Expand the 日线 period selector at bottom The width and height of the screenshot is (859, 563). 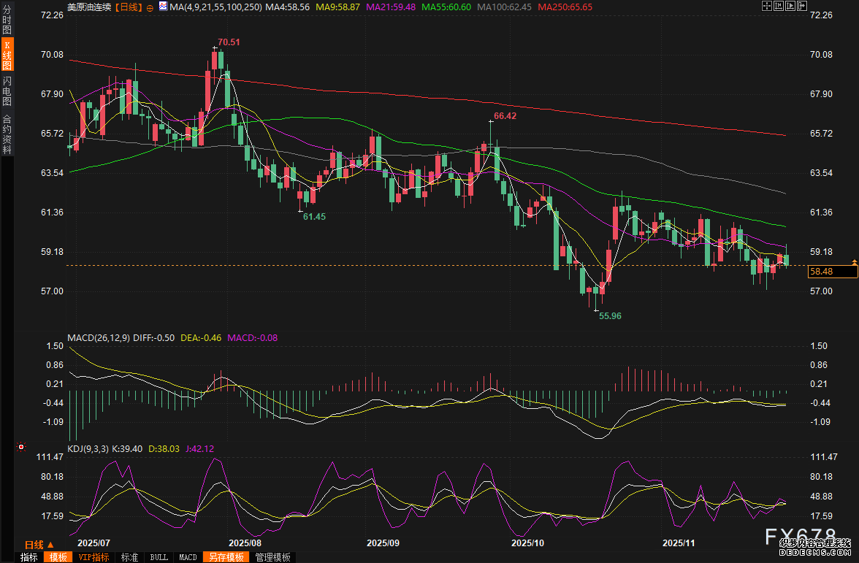[x=39, y=545]
